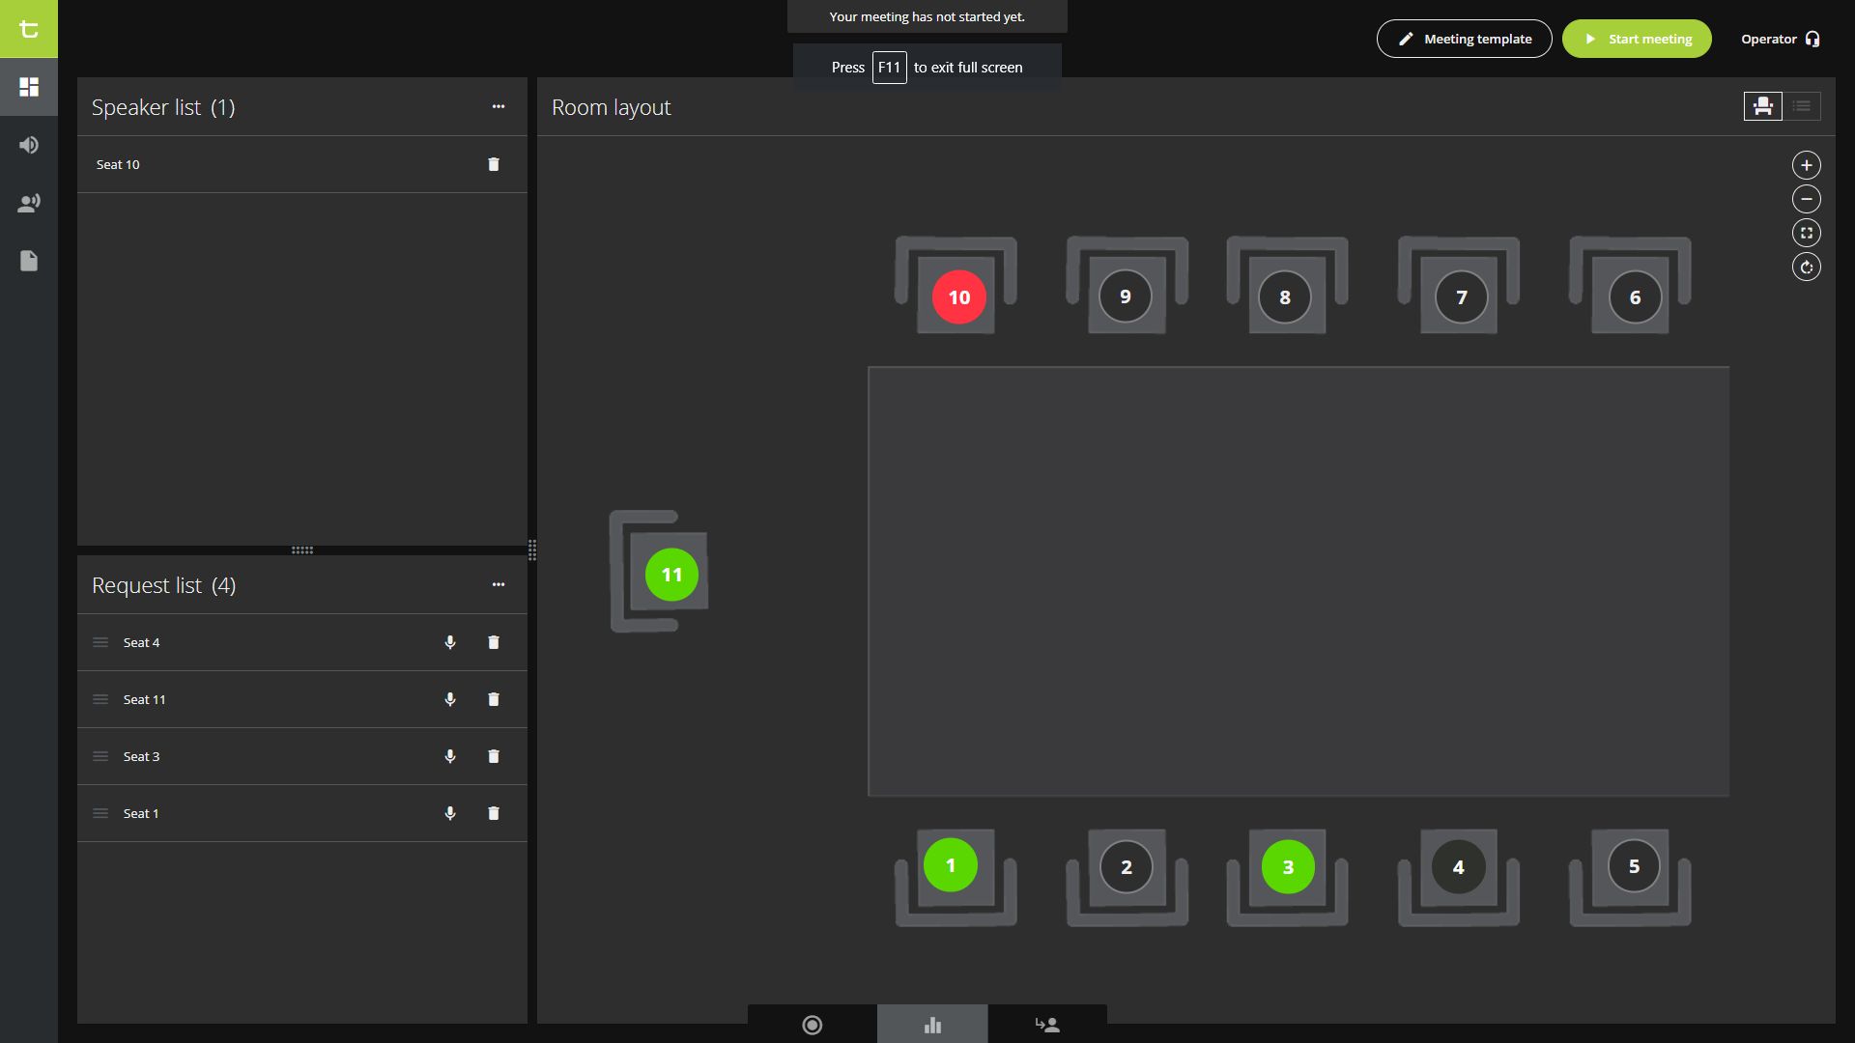Click the drag handle for Seat 4 row

(100, 642)
